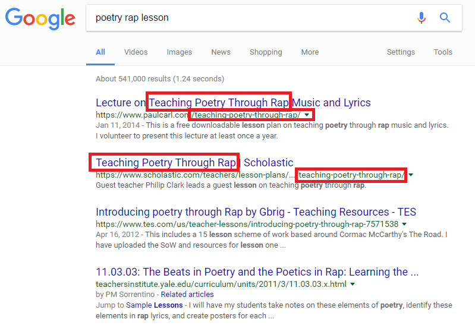Viewport: 475px width, 335px height.
Task: Expand the tes.com URL dropdown arrow
Action: click(x=404, y=225)
